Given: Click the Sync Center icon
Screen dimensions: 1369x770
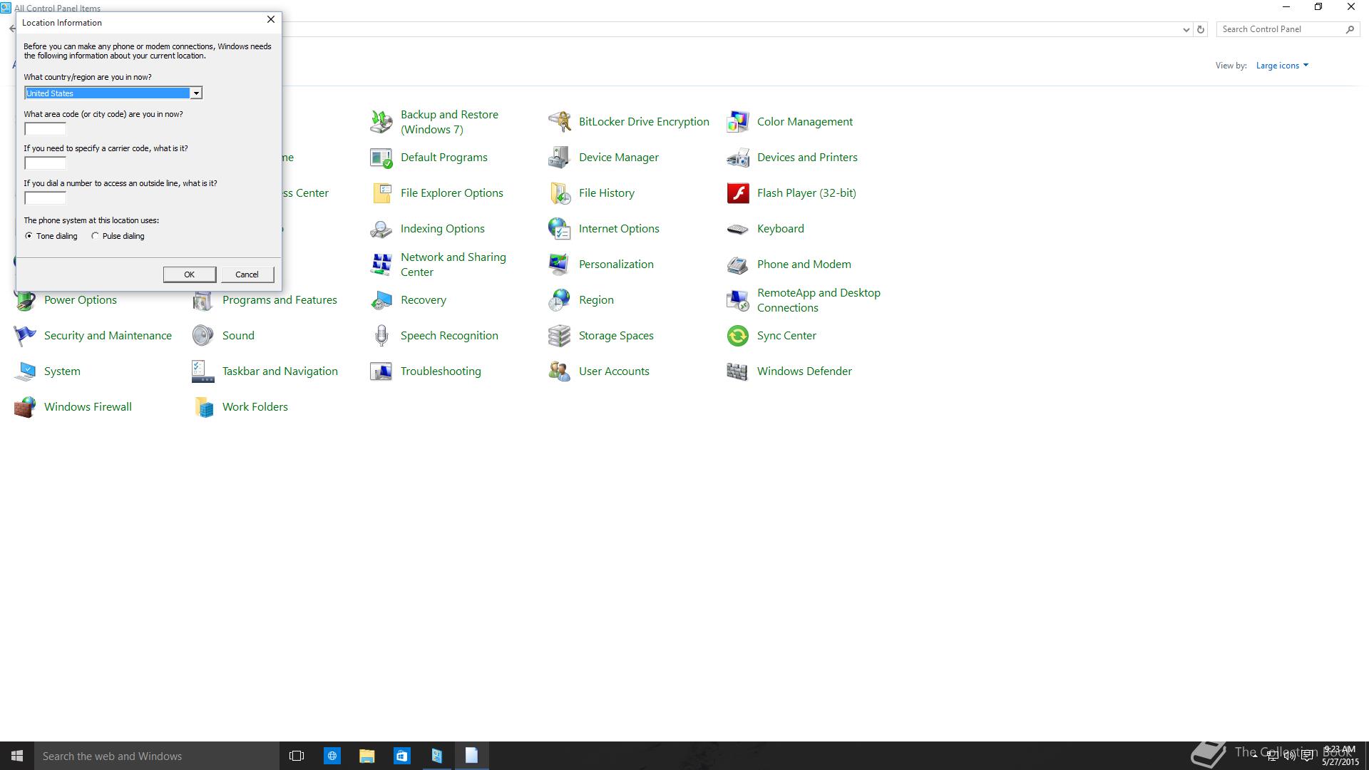Looking at the screenshot, I should click(x=738, y=336).
